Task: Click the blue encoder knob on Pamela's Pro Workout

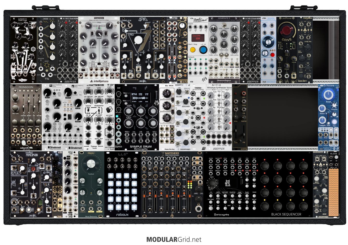Action: [203, 50]
